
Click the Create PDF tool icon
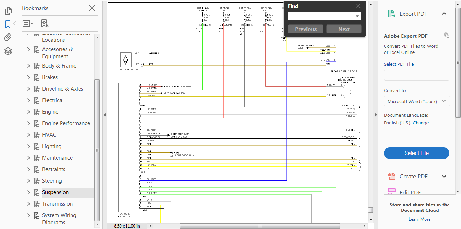pyautogui.click(x=391, y=177)
